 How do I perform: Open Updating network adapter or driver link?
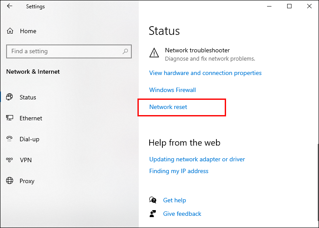tap(197, 159)
